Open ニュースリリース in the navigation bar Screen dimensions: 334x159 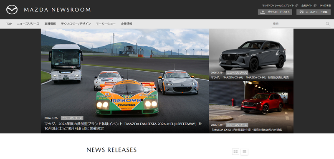point(28,24)
